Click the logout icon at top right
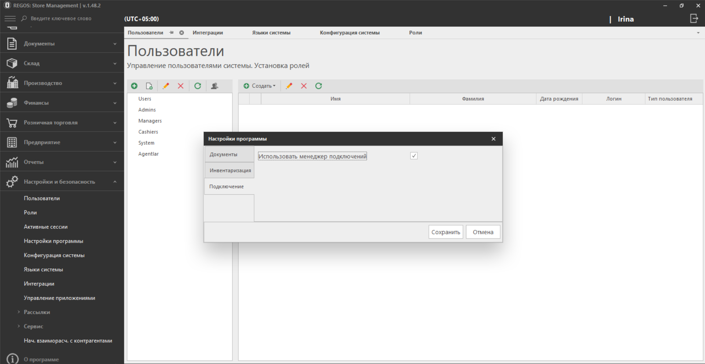This screenshot has width=705, height=364. coord(694,19)
